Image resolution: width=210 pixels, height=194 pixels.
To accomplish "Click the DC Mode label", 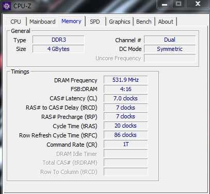I will click(131, 49).
